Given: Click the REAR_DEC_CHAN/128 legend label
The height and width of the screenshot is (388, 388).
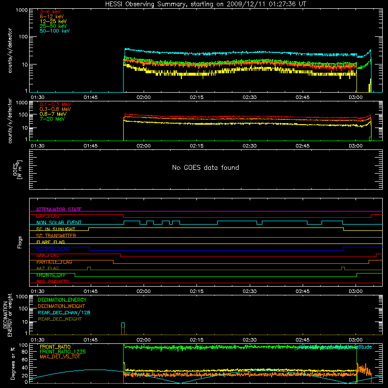Looking at the screenshot, I should pos(64,312).
